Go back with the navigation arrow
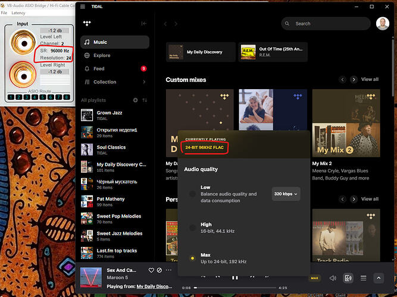This screenshot has width=397, height=297. [165, 24]
